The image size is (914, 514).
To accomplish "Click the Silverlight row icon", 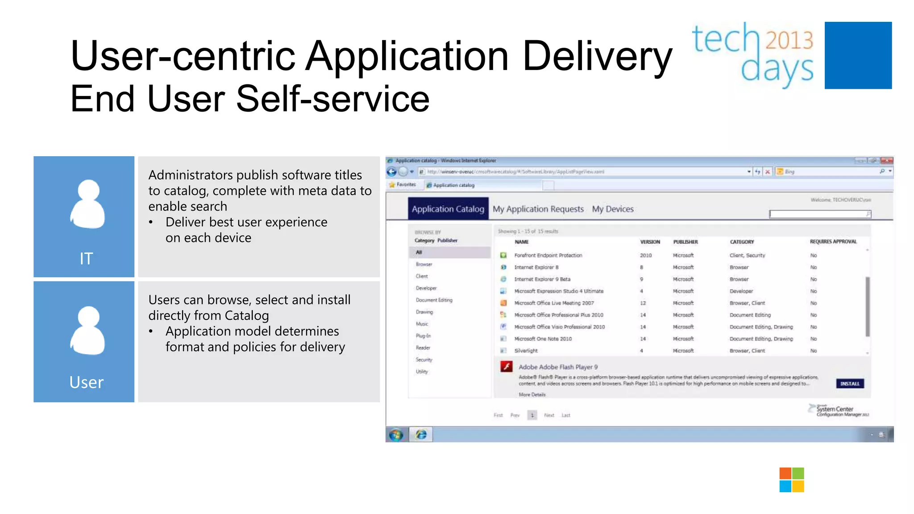I will click(x=503, y=351).
